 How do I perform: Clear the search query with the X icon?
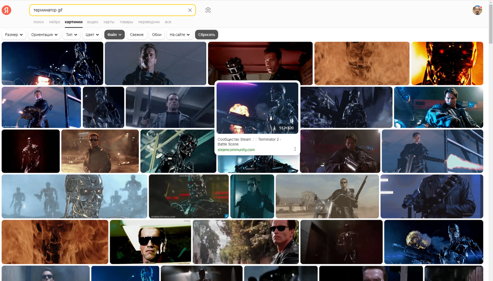point(190,10)
